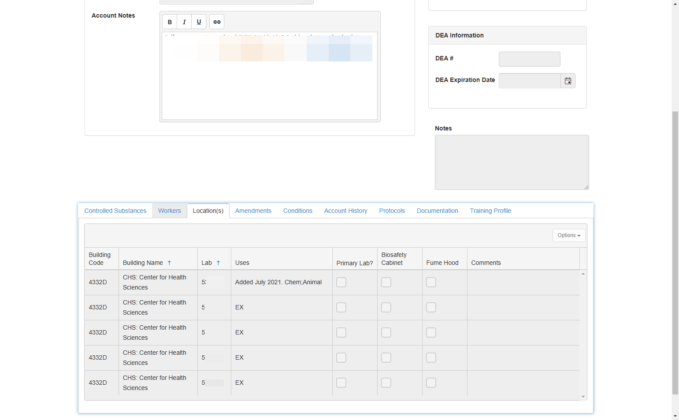The image size is (679, 420).
Task: Sort by Building Code column header
Action: point(101,259)
